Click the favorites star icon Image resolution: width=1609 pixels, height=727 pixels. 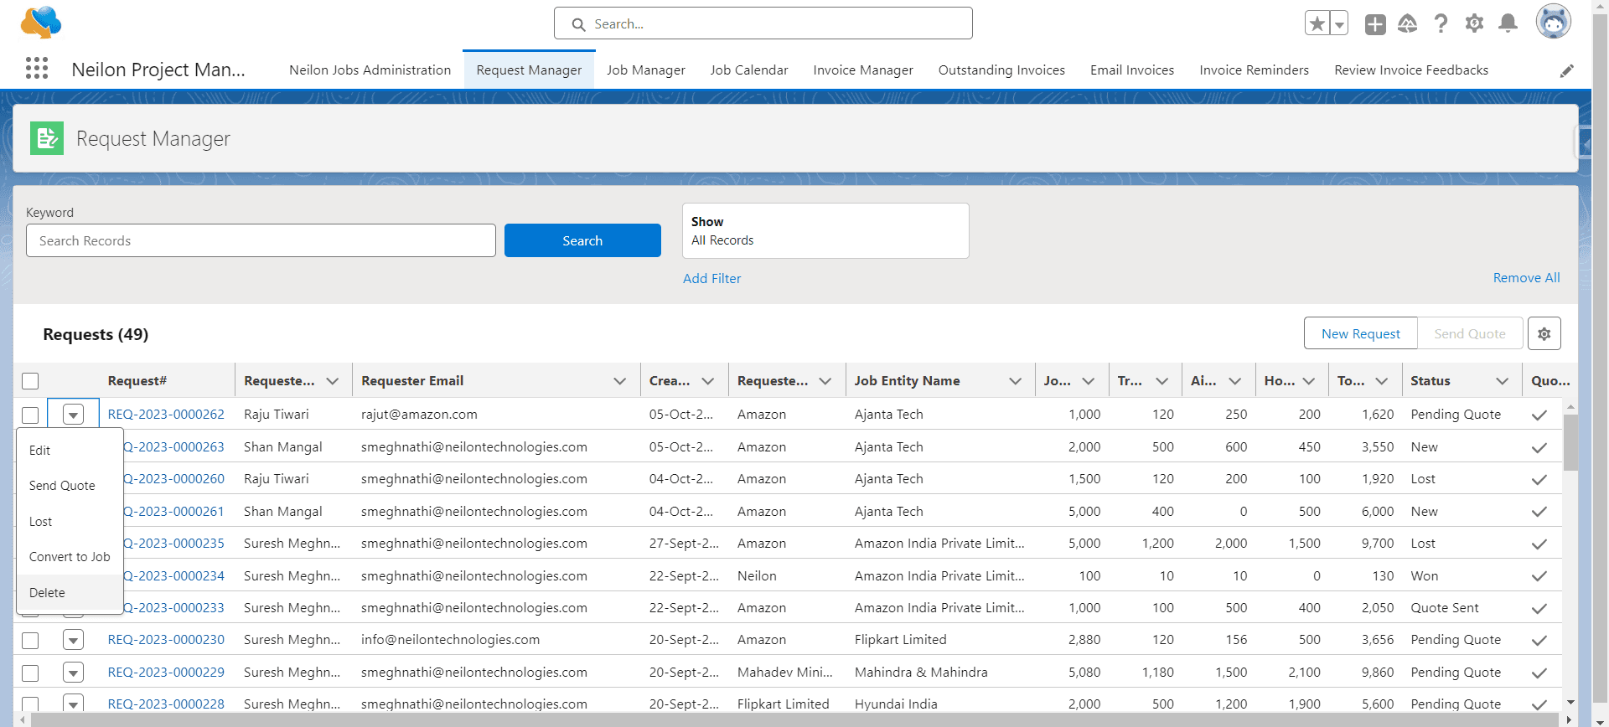pos(1317,23)
